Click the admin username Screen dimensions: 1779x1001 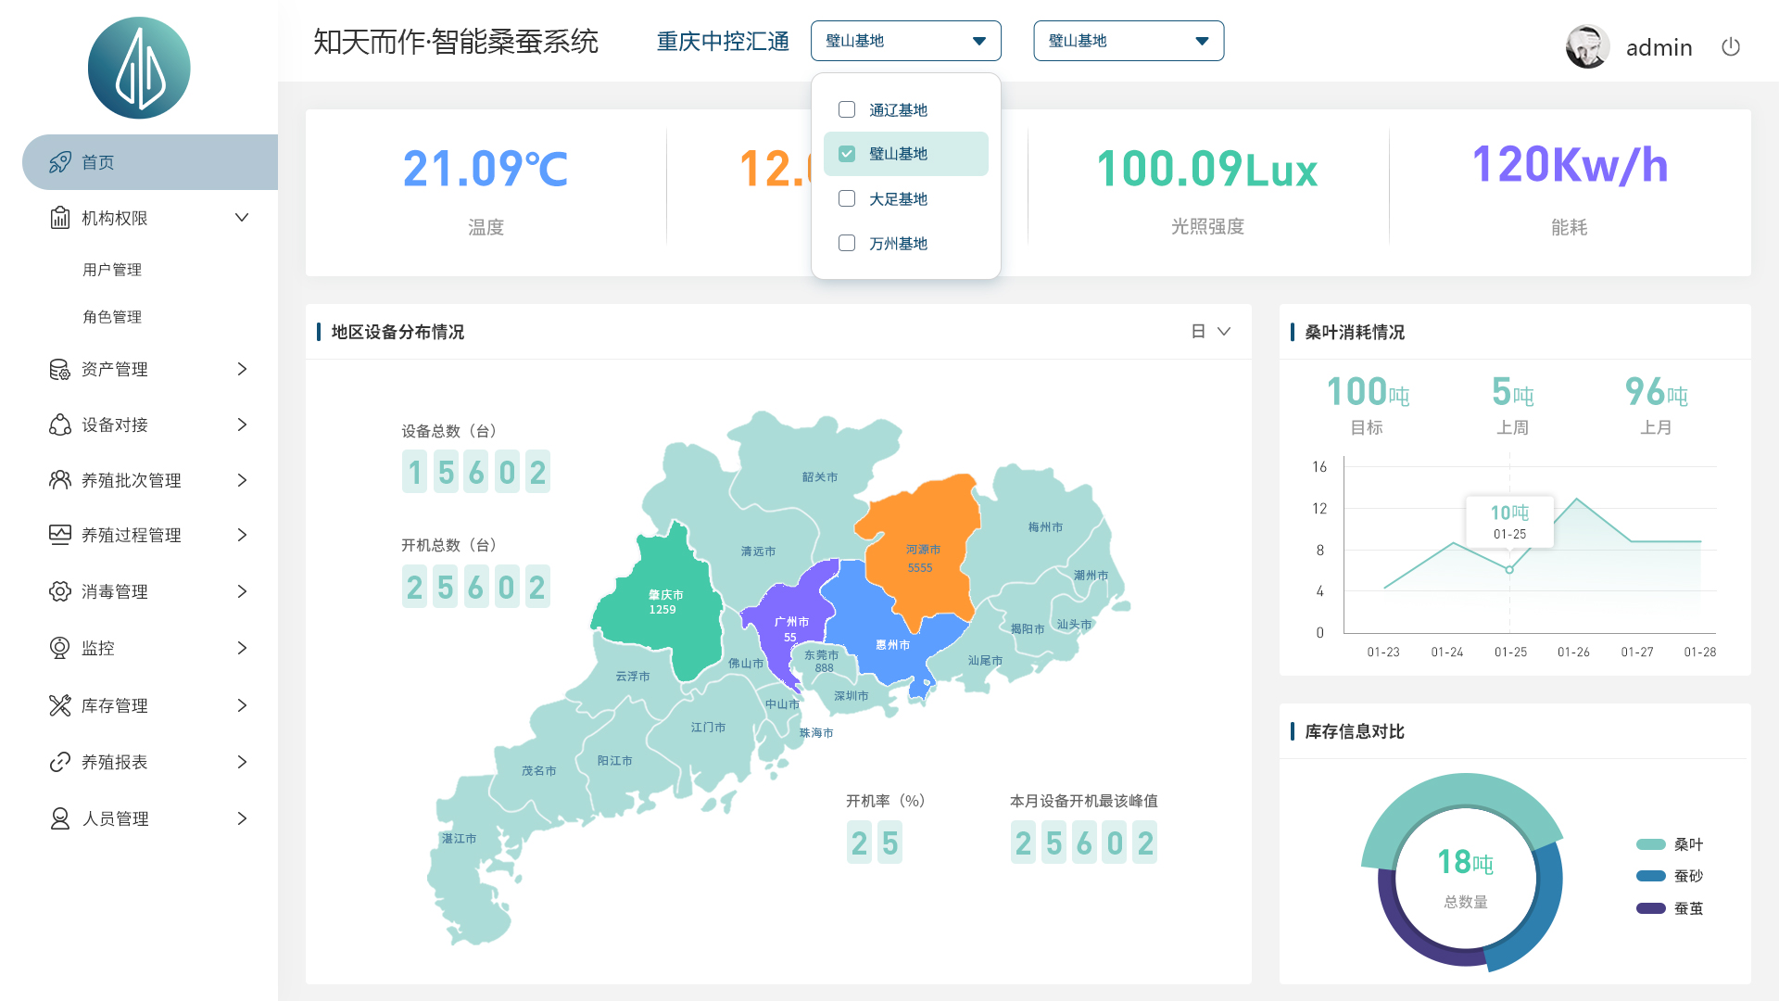tap(1659, 47)
